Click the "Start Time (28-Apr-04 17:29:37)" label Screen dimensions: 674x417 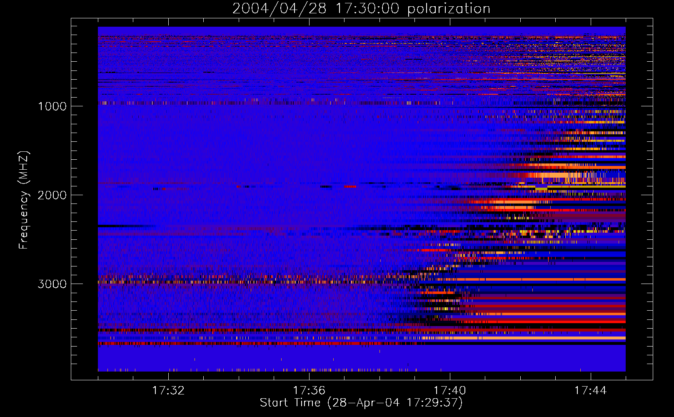361,403
